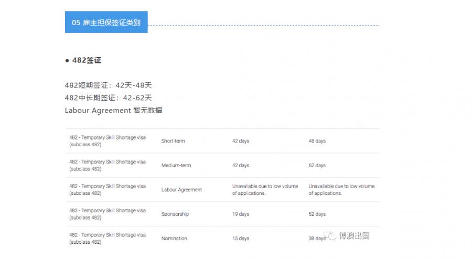The height and width of the screenshot is (260, 472).
Task: Select the Medium-term stream cell
Action: point(176,165)
